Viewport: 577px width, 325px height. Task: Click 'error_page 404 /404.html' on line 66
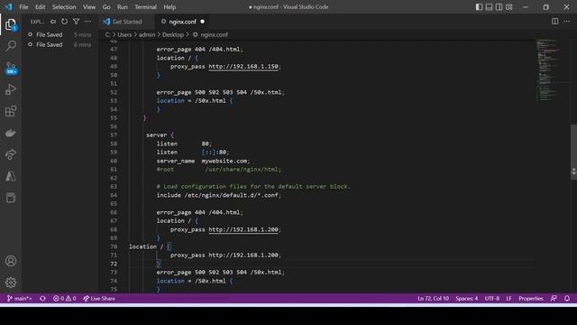(x=199, y=212)
